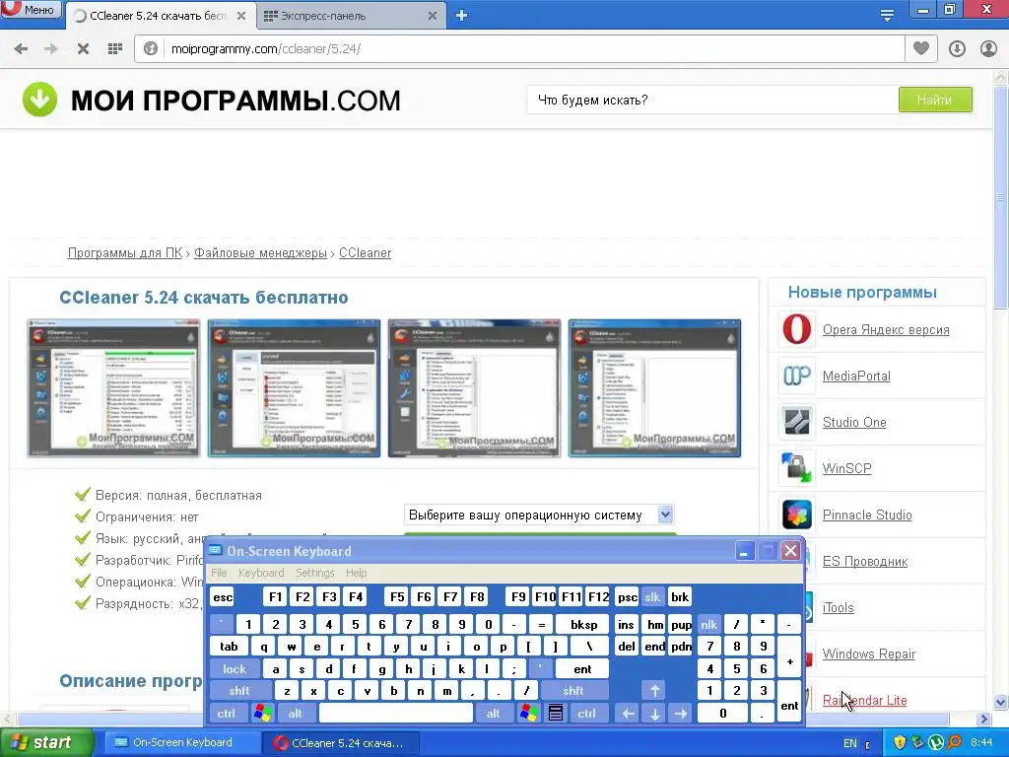Click the address bar URL field
The width and height of the screenshot is (1009, 757).
tap(534, 48)
